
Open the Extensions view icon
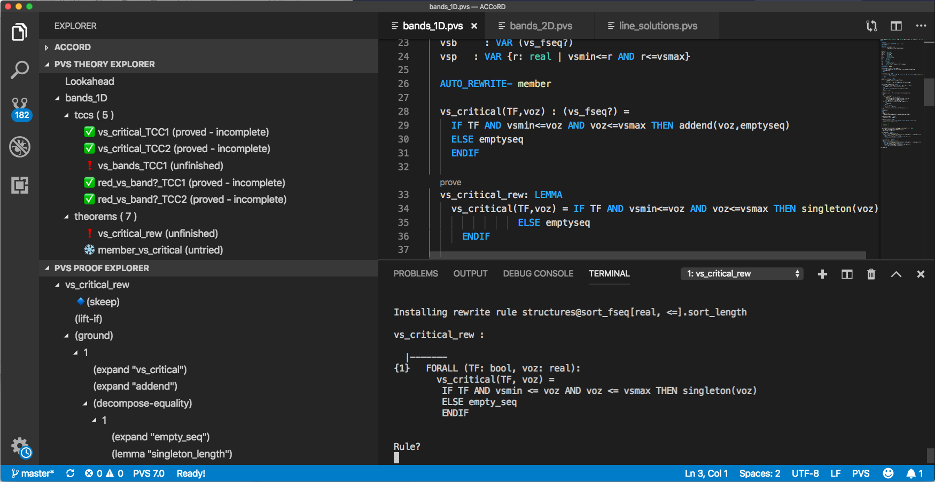tap(20, 185)
